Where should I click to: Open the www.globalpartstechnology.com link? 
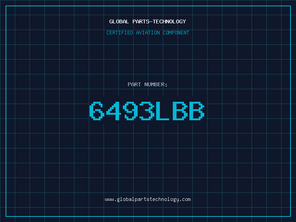(x=148, y=199)
